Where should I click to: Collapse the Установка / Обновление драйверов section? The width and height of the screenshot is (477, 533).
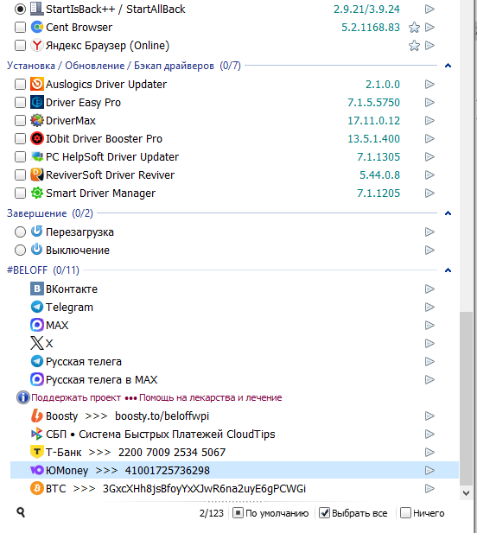pyautogui.click(x=448, y=66)
